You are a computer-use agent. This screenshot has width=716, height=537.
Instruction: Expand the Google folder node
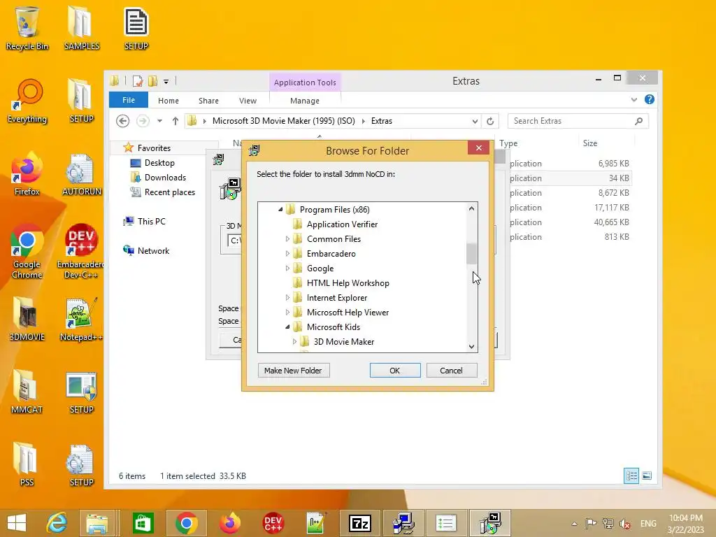click(x=287, y=268)
